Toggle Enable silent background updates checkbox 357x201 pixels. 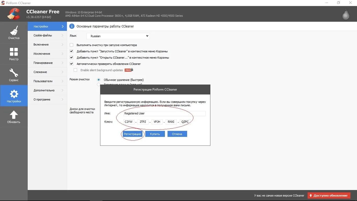pyautogui.click(x=75, y=70)
